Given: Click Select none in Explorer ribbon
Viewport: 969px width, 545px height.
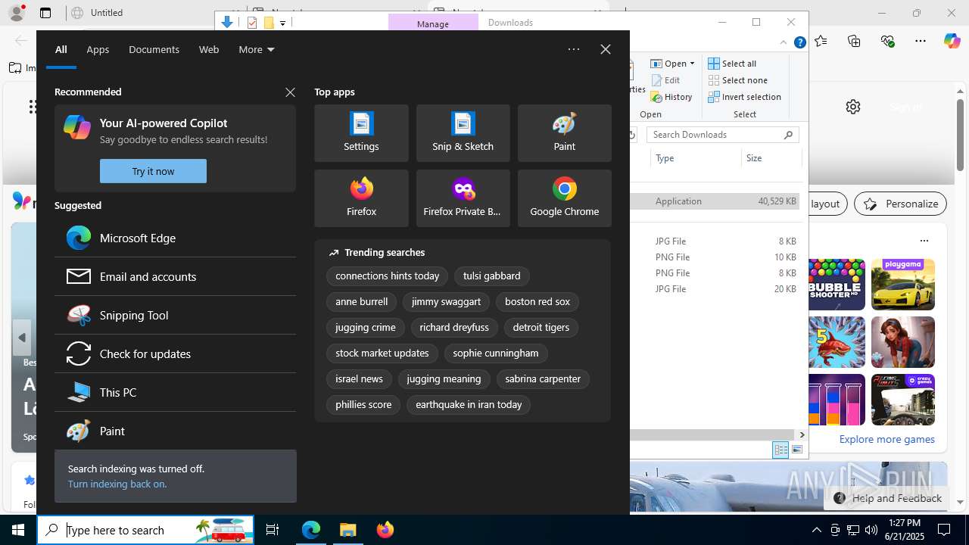Looking at the screenshot, I should pos(738,80).
